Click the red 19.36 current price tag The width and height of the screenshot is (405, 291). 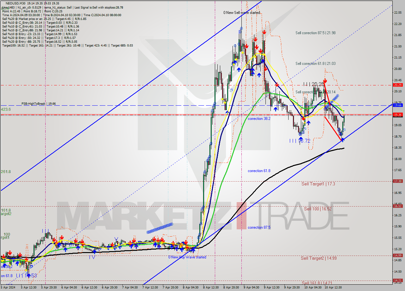[398, 115]
